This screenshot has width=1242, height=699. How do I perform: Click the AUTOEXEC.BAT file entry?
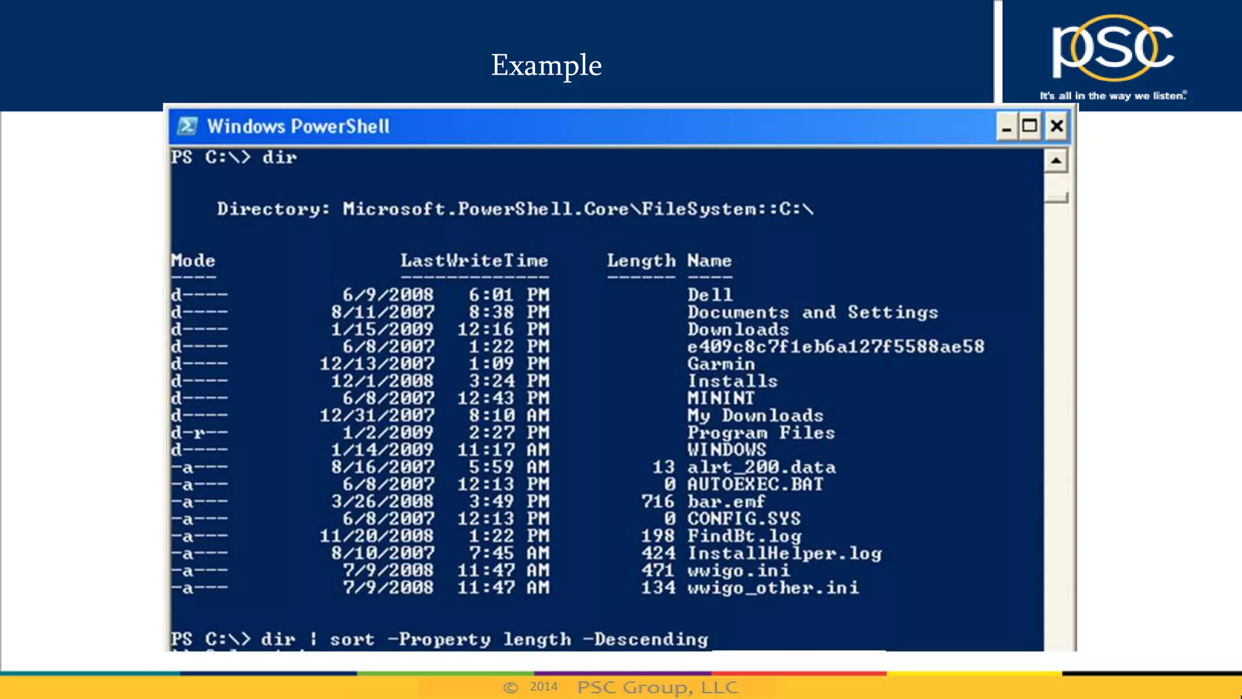point(755,484)
